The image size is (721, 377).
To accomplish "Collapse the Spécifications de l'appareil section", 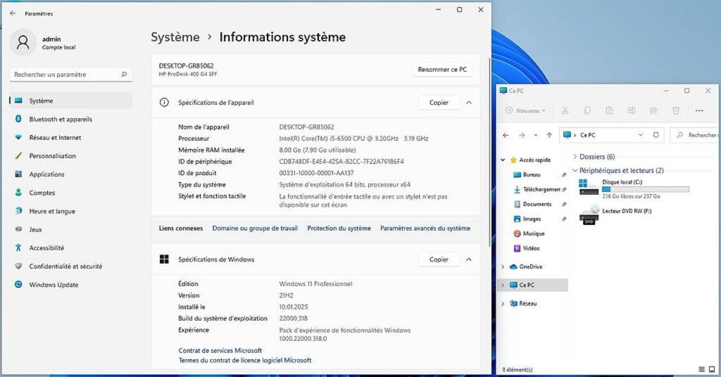I will [469, 102].
